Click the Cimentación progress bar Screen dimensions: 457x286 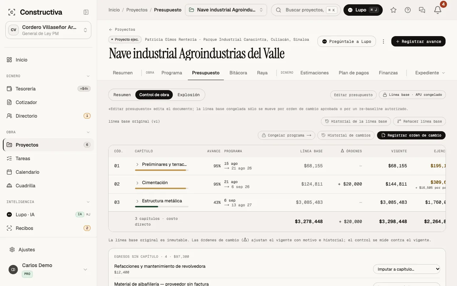pyautogui.click(x=162, y=188)
